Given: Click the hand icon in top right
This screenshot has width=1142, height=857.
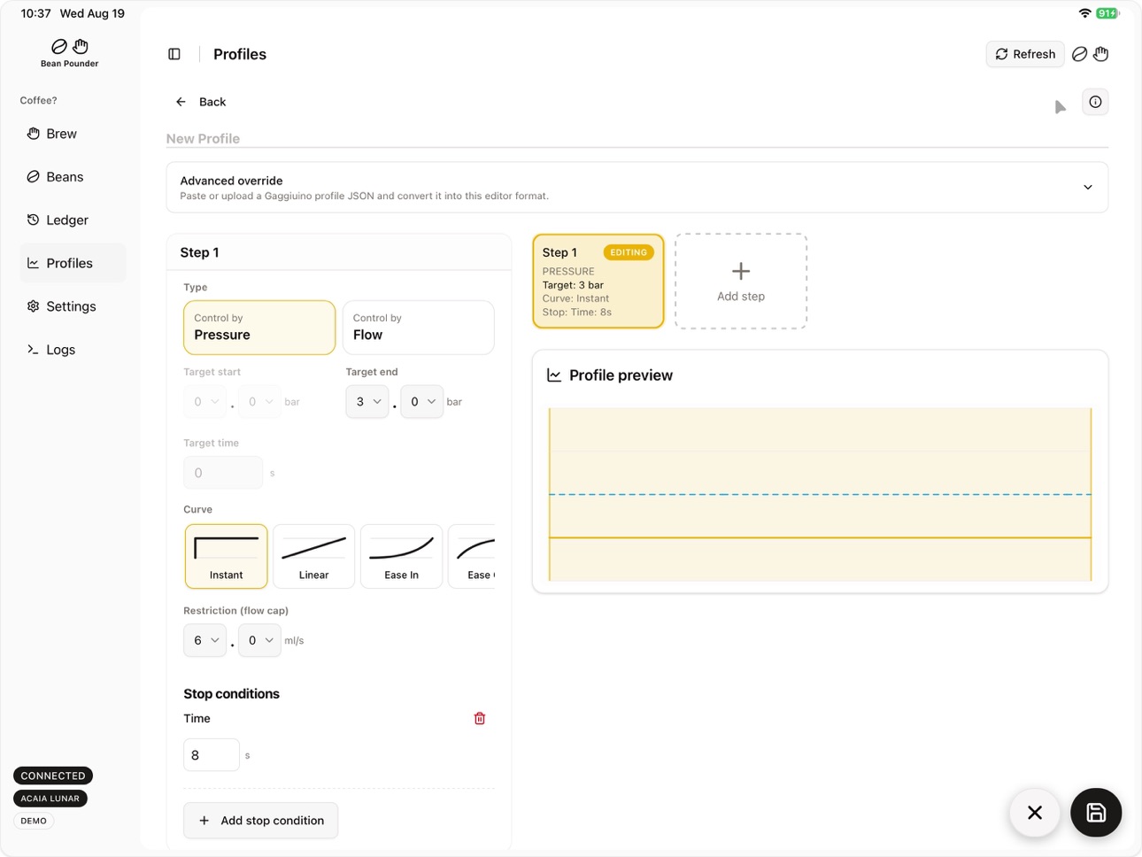Looking at the screenshot, I should click(1100, 54).
